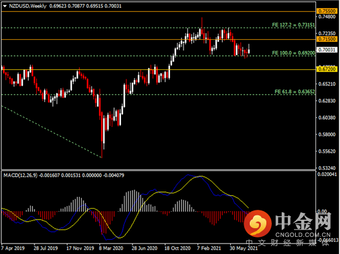This screenshot has width=340, height=254.
Task: Click the 0.75500 orange price label
Action: 327,11
